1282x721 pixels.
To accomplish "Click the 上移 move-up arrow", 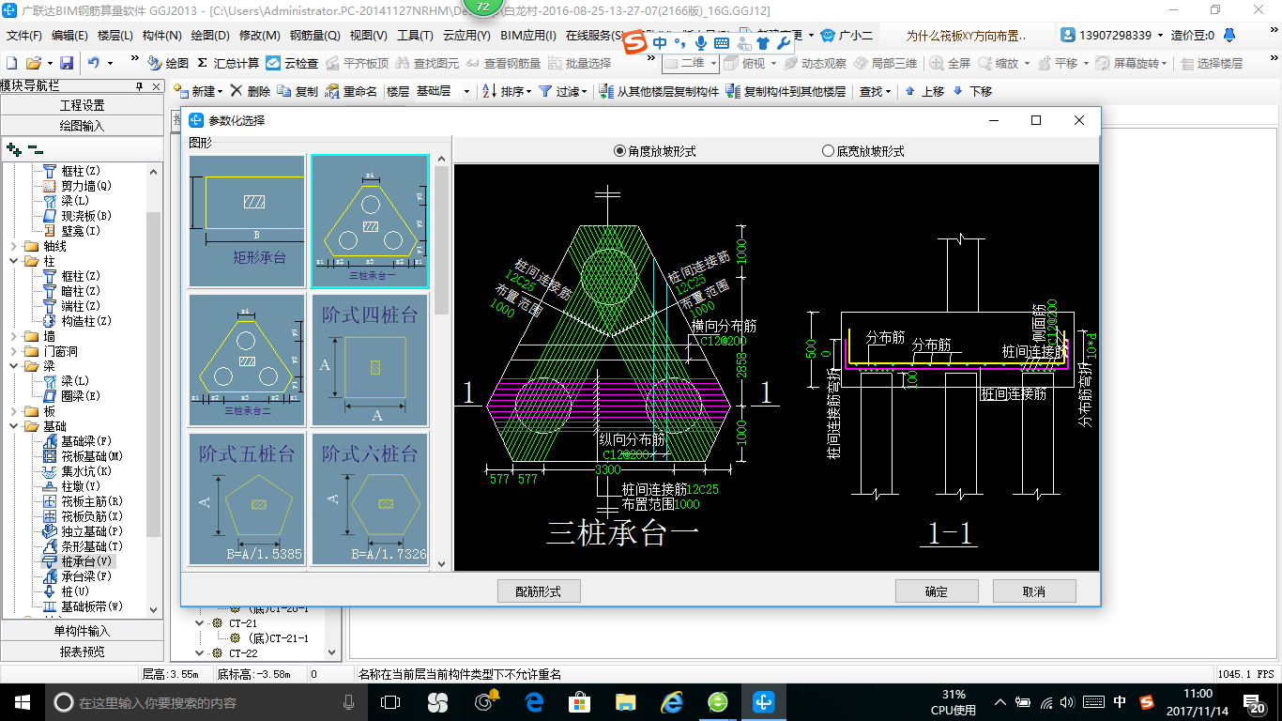I will [909, 91].
